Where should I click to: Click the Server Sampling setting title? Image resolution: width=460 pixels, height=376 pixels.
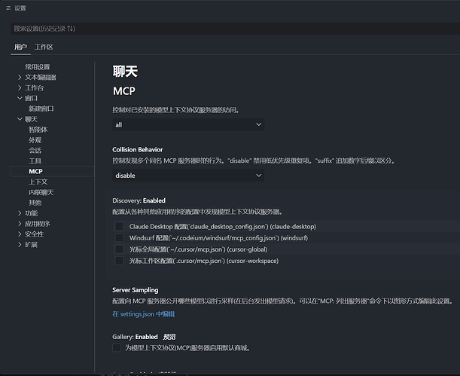(x=136, y=290)
